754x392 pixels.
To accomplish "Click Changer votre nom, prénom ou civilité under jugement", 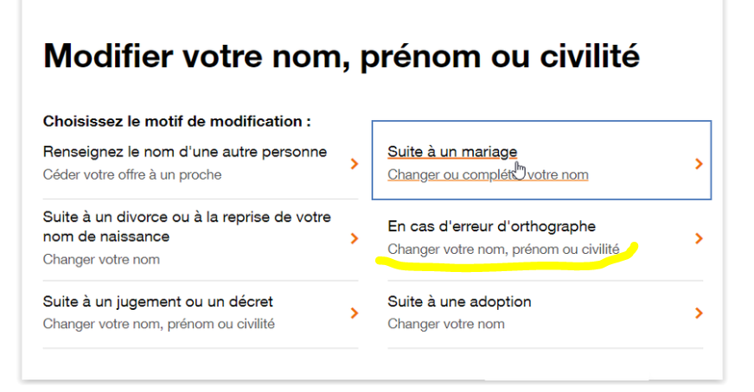I will click(159, 324).
